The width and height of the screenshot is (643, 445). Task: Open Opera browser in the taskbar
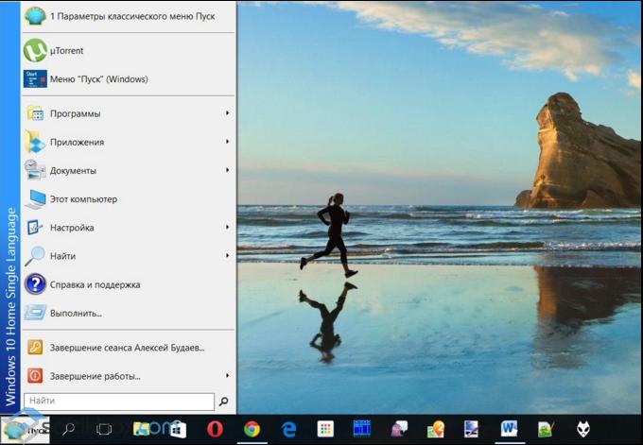(x=216, y=429)
